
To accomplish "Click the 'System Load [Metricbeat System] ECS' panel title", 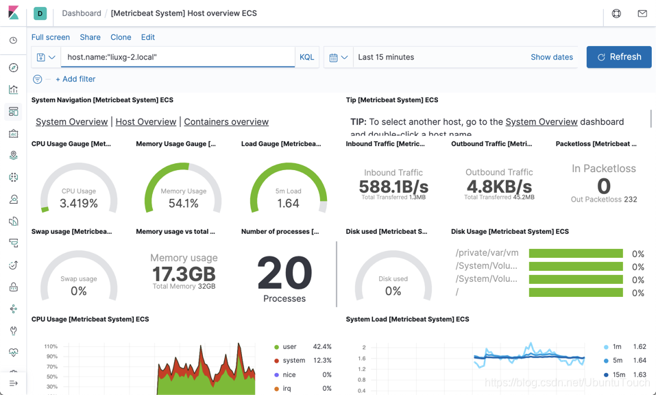I will tap(407, 320).
